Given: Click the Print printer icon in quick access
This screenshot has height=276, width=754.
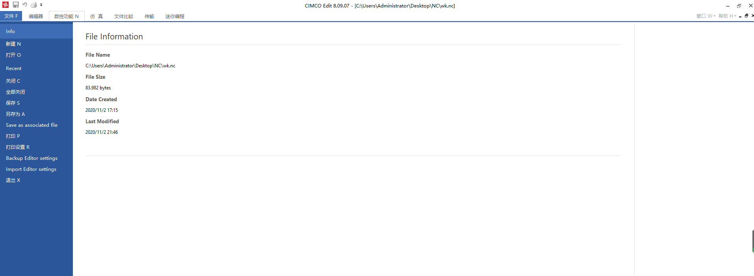Looking at the screenshot, I should pos(34,5).
